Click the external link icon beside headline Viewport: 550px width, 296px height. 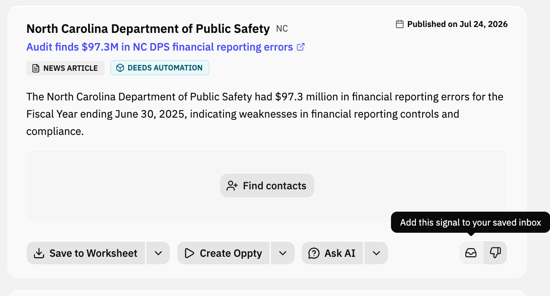(x=301, y=47)
